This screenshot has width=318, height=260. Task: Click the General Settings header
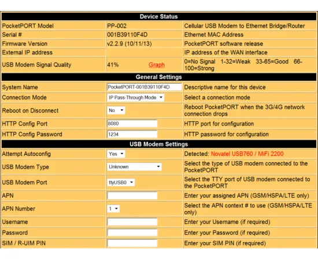click(x=159, y=77)
